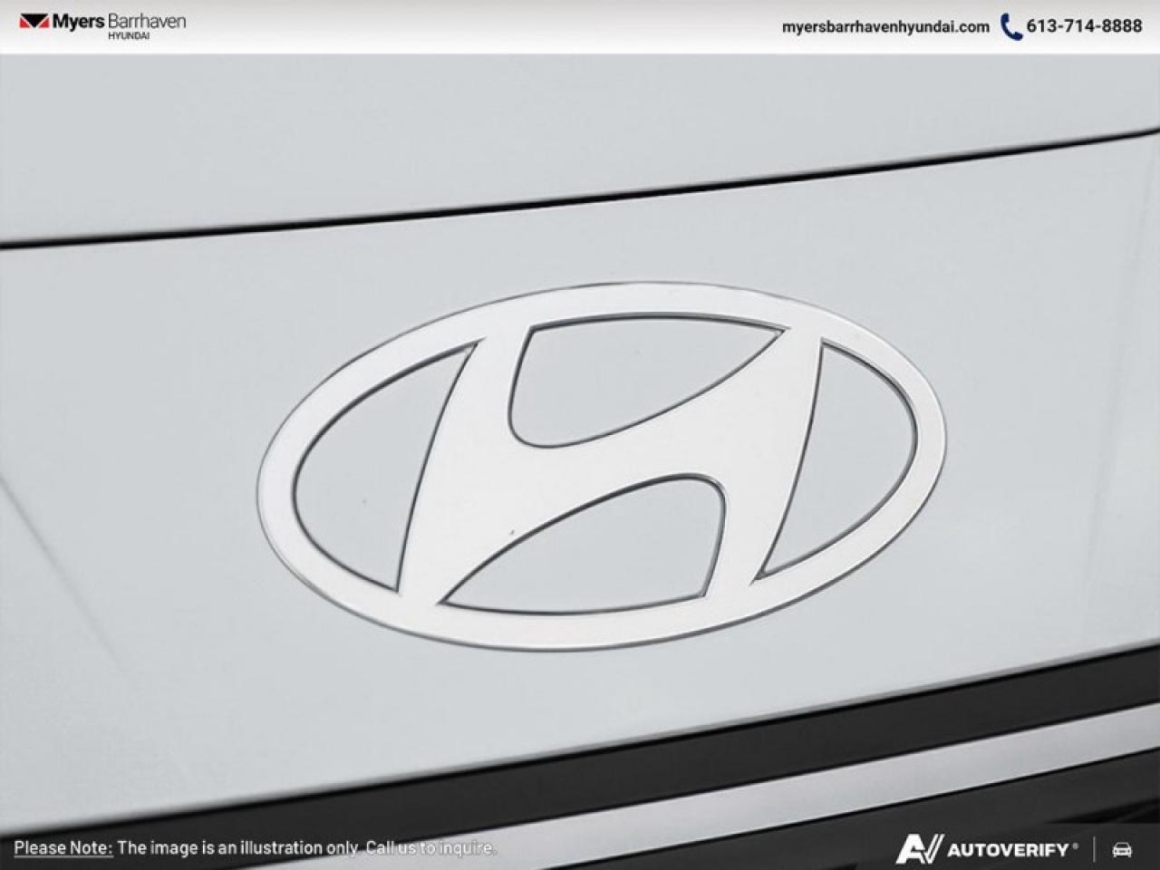Click the vehicle hood photo

pyautogui.click(x=580, y=408)
